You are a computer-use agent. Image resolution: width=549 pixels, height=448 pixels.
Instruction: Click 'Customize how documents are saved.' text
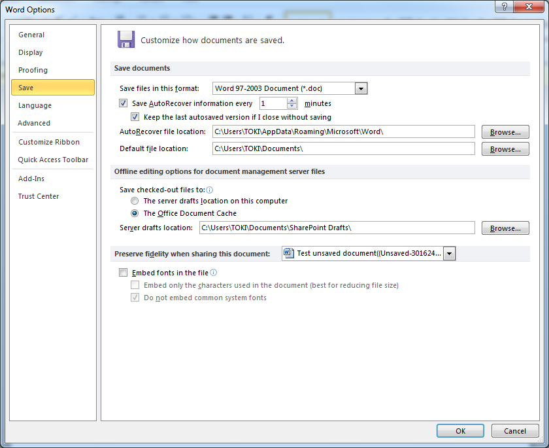coord(212,41)
